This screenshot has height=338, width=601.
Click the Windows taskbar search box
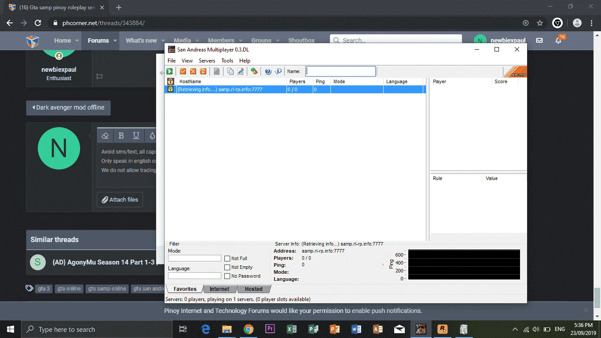(x=97, y=329)
